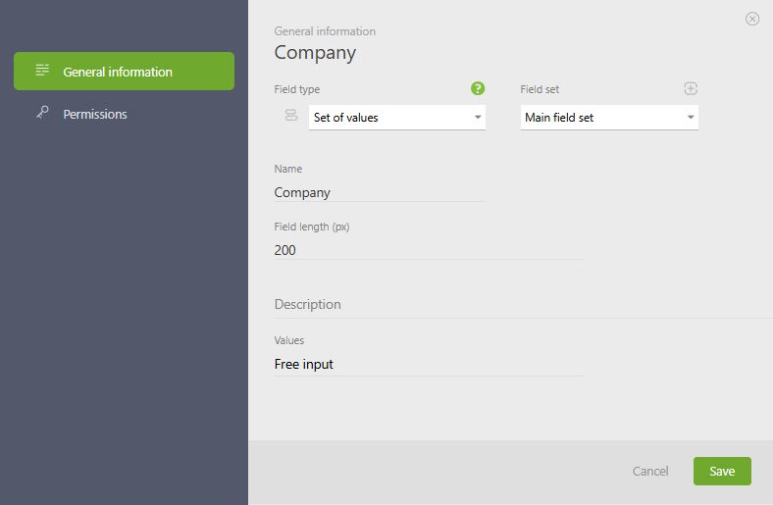The image size is (773, 505).
Task: Click the General information list icon
Action: (42, 71)
